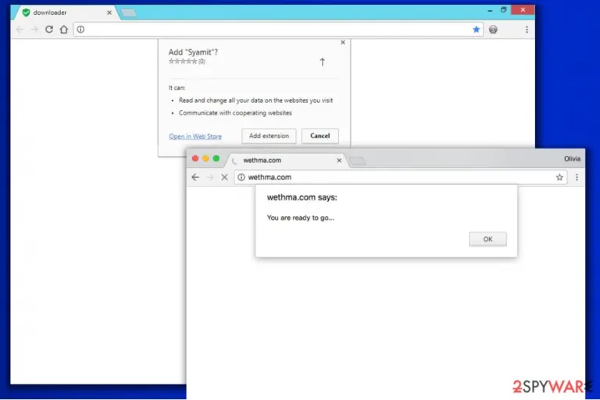Open the Olivia profile button
The image size is (600, 400).
pyautogui.click(x=572, y=158)
